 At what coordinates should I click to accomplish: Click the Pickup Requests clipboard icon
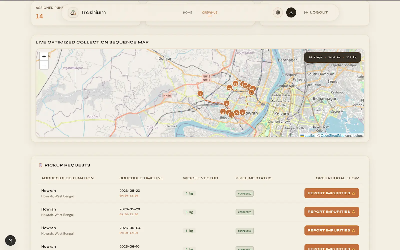point(40,165)
